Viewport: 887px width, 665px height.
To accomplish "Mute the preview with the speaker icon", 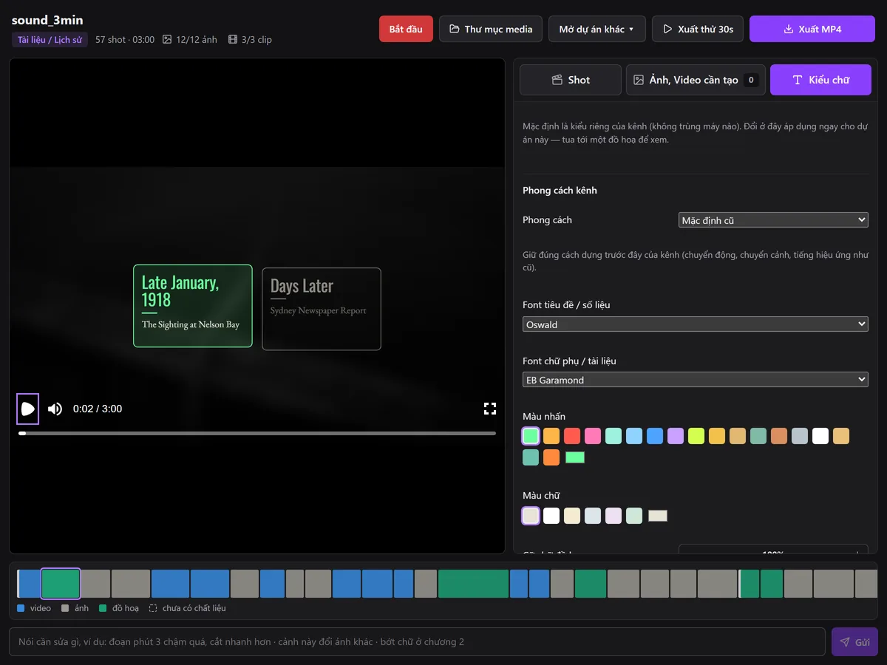I will (x=55, y=409).
